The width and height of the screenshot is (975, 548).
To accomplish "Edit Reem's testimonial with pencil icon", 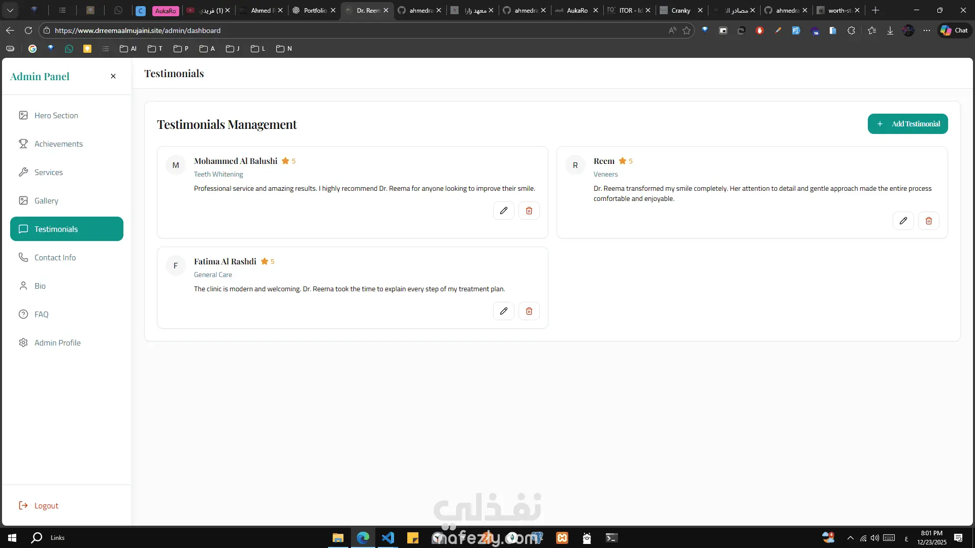I will tap(903, 221).
